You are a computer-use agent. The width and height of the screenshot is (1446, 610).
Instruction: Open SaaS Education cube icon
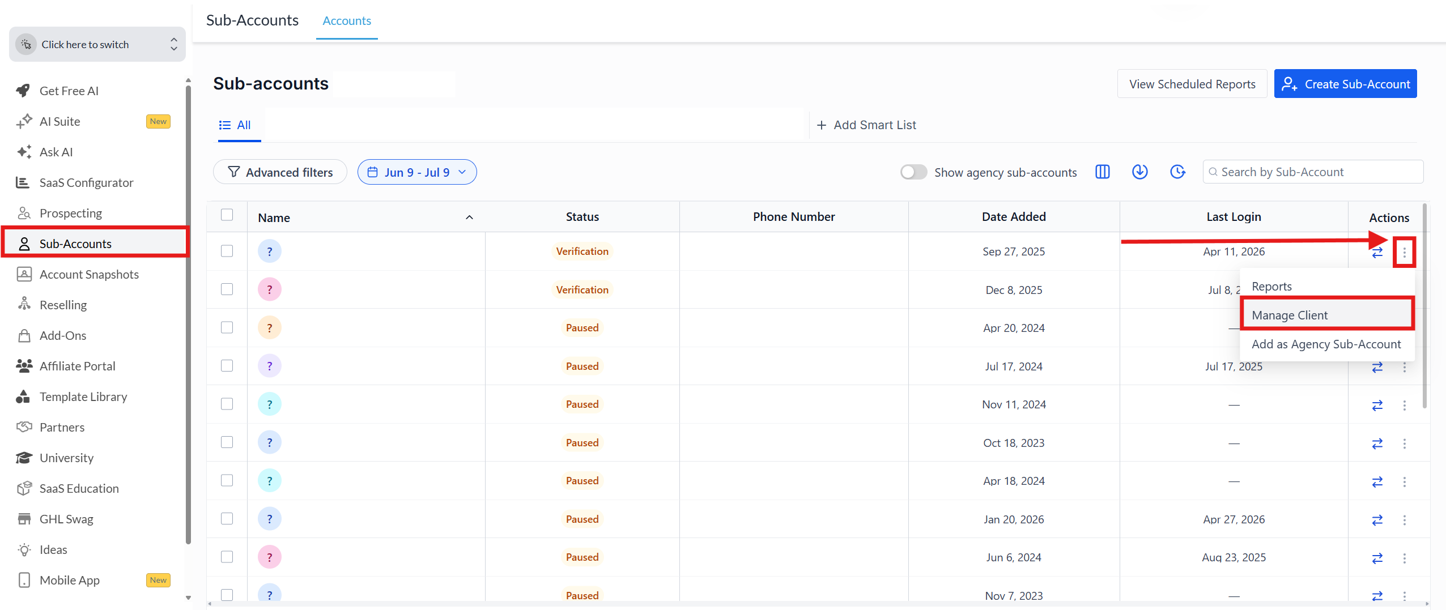(x=23, y=488)
